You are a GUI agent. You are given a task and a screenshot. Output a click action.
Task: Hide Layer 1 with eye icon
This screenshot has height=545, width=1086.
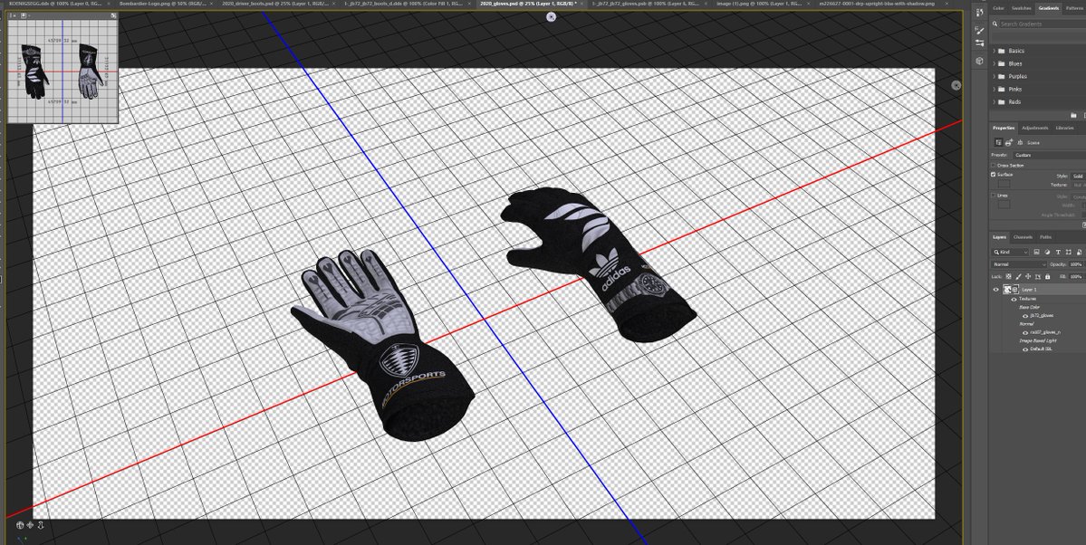[x=996, y=290]
